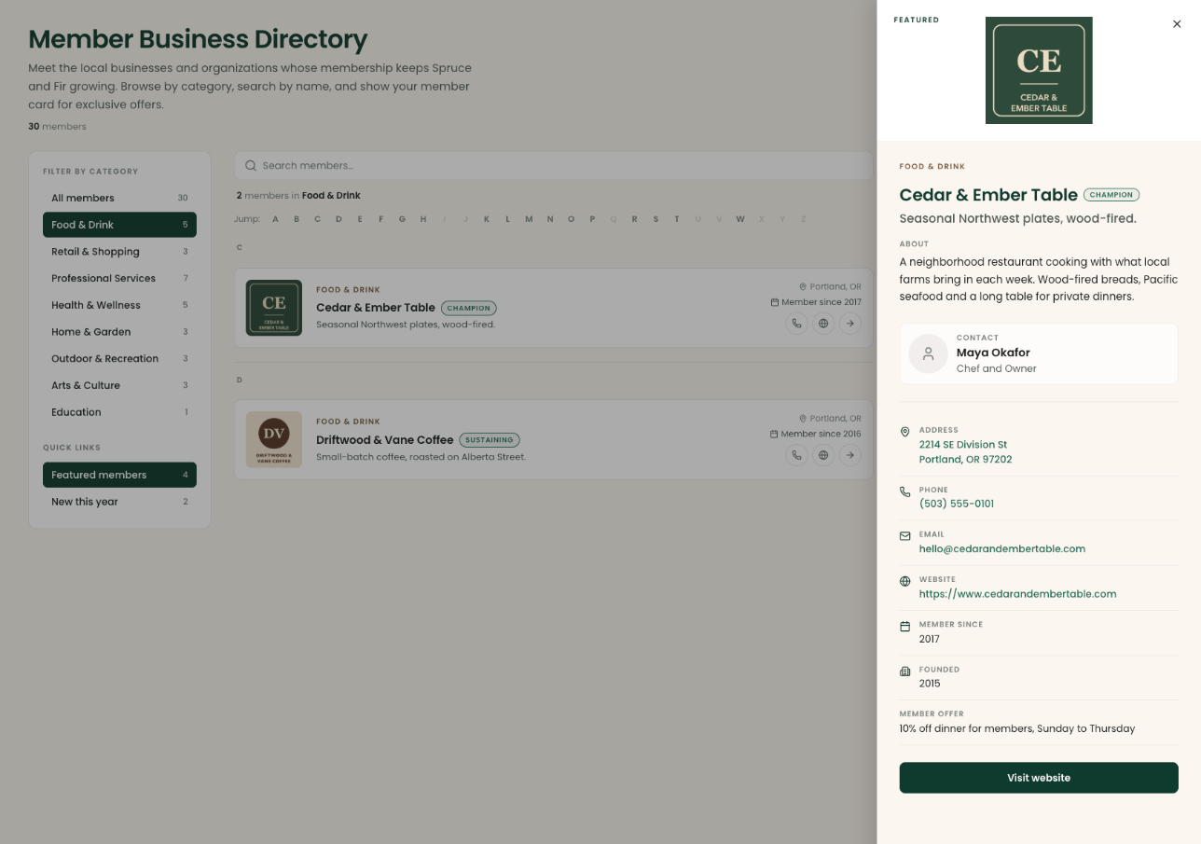1201x844 pixels.
Task: Click the CHAMPION badge in detail panel
Action: click(1111, 195)
